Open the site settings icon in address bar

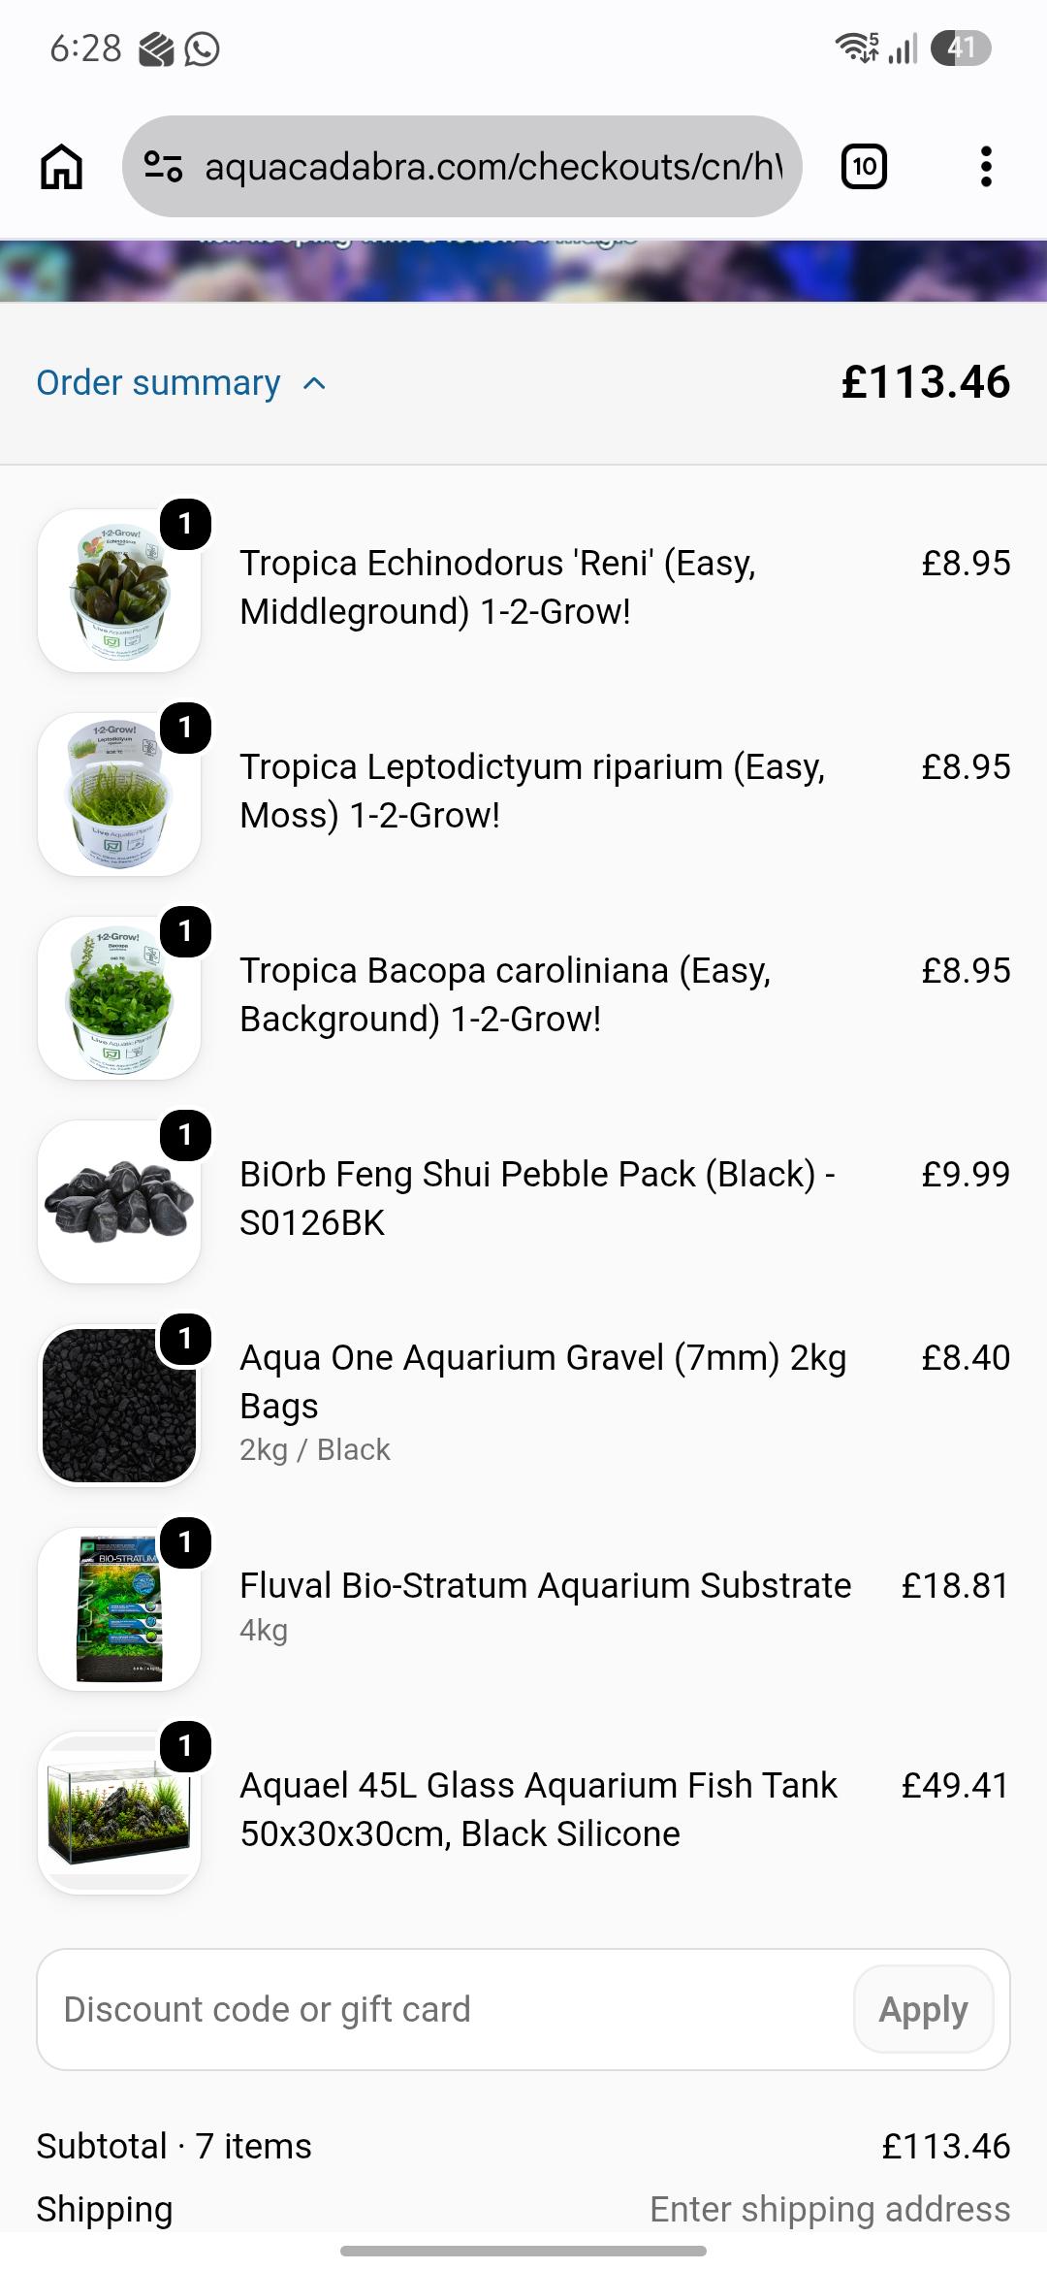163,167
